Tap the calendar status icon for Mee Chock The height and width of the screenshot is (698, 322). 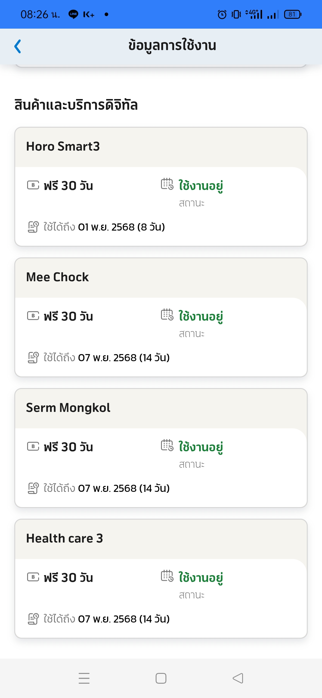point(167,315)
